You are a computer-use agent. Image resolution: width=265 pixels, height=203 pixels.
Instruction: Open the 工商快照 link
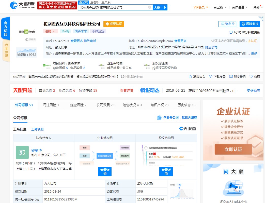click(37, 129)
